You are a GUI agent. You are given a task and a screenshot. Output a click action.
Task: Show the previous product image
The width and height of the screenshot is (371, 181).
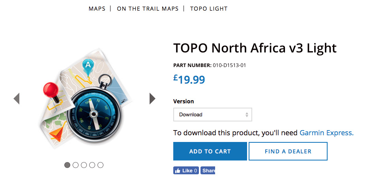pyautogui.click(x=17, y=99)
